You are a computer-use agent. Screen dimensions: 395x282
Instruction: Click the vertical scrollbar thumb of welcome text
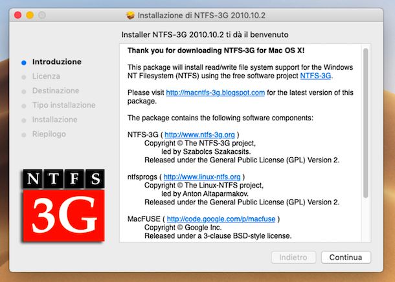366,124
